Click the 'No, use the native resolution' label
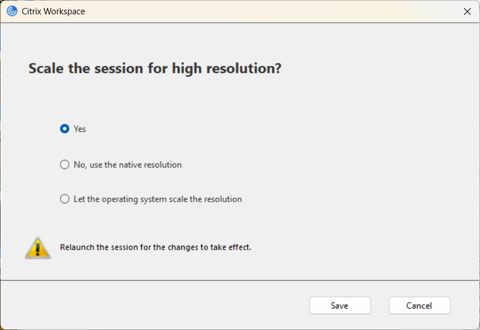 [x=127, y=165]
